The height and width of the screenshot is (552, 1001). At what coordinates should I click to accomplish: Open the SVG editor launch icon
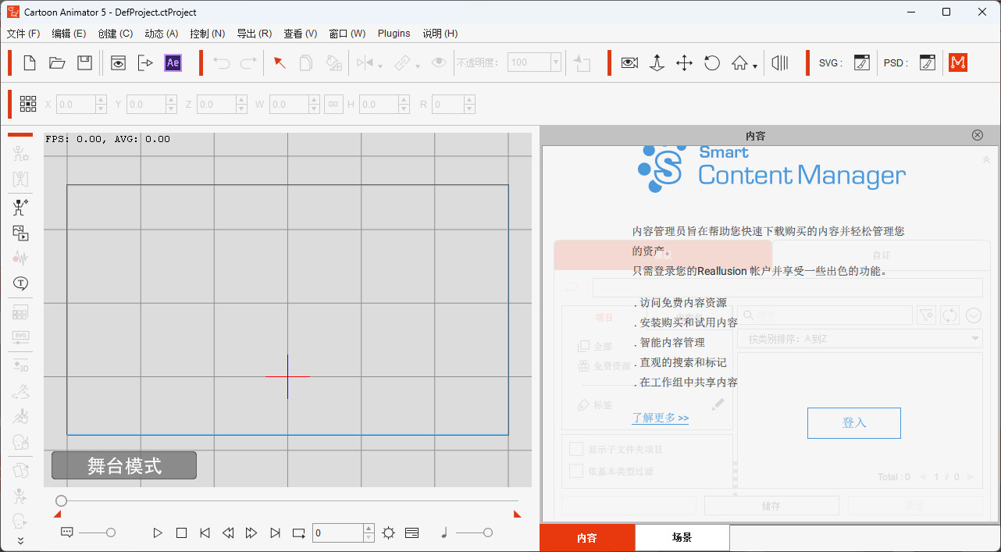pos(861,63)
